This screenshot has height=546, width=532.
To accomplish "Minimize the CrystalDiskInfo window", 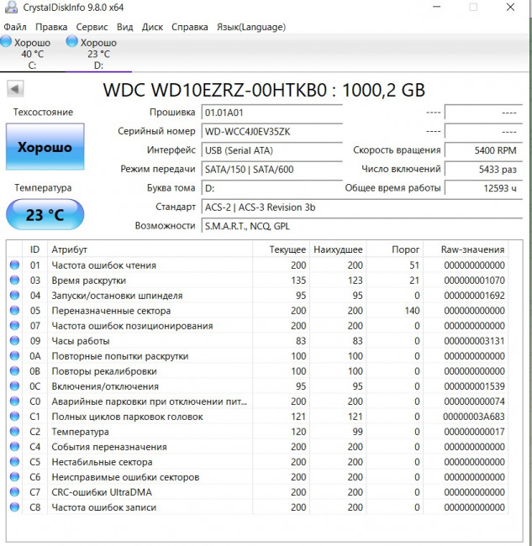I will point(437,7).
